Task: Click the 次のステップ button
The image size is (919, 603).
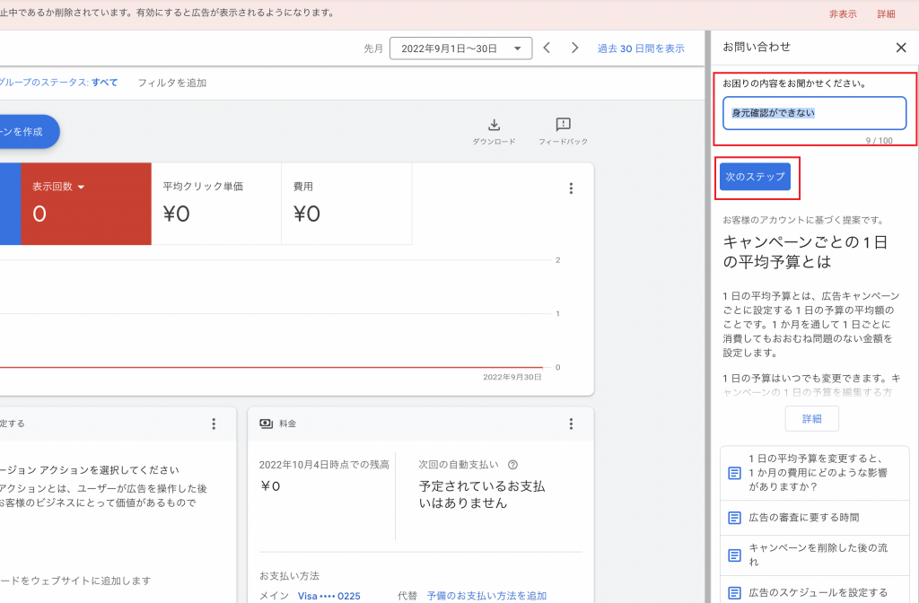Action: pyautogui.click(x=755, y=177)
